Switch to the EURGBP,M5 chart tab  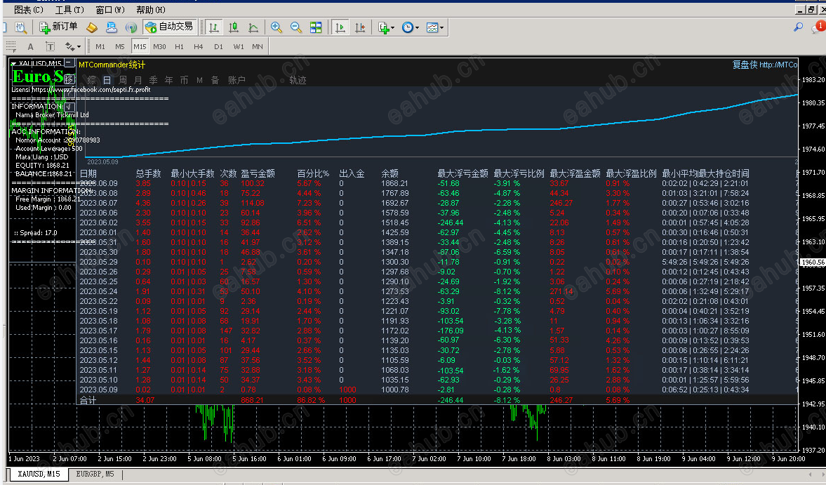click(95, 474)
